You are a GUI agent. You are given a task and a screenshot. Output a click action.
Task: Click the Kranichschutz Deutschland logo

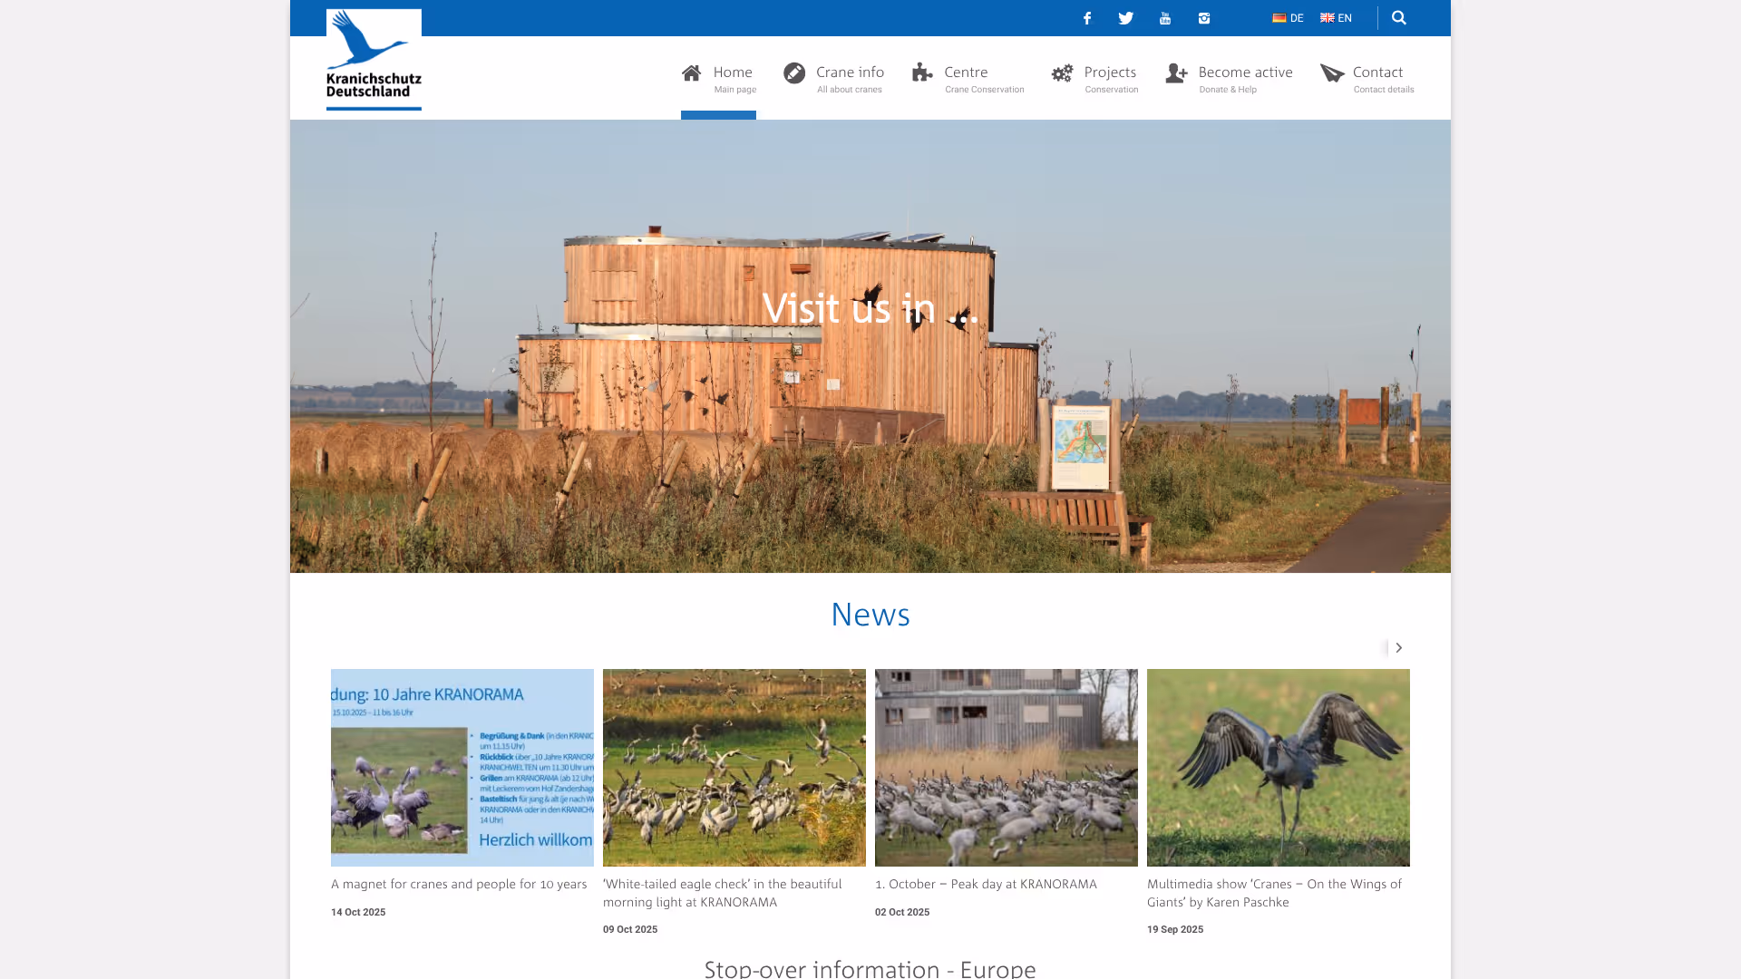tap(373, 59)
